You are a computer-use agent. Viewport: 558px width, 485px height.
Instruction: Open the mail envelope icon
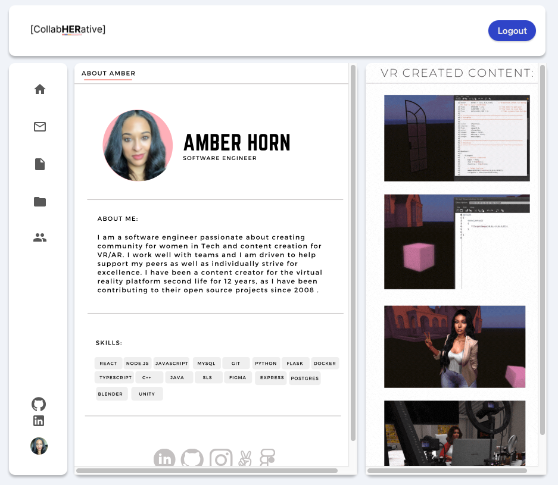click(x=40, y=127)
